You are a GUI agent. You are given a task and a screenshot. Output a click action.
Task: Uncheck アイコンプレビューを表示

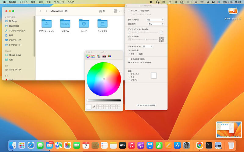click(129, 63)
